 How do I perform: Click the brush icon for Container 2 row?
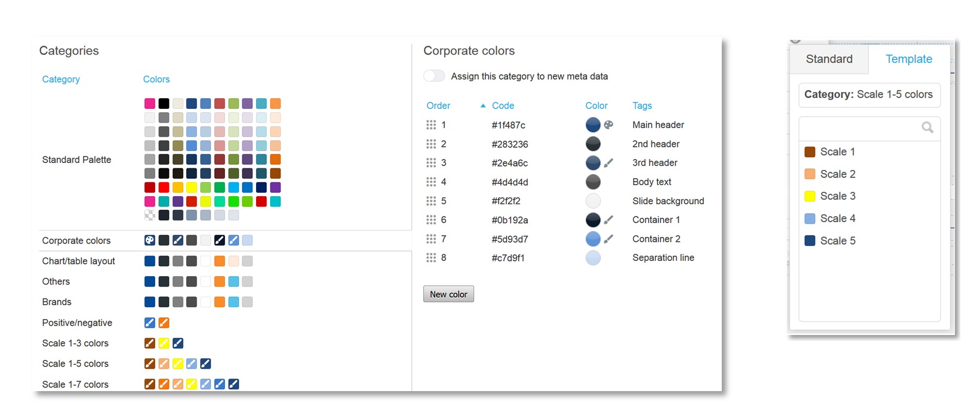click(x=608, y=239)
